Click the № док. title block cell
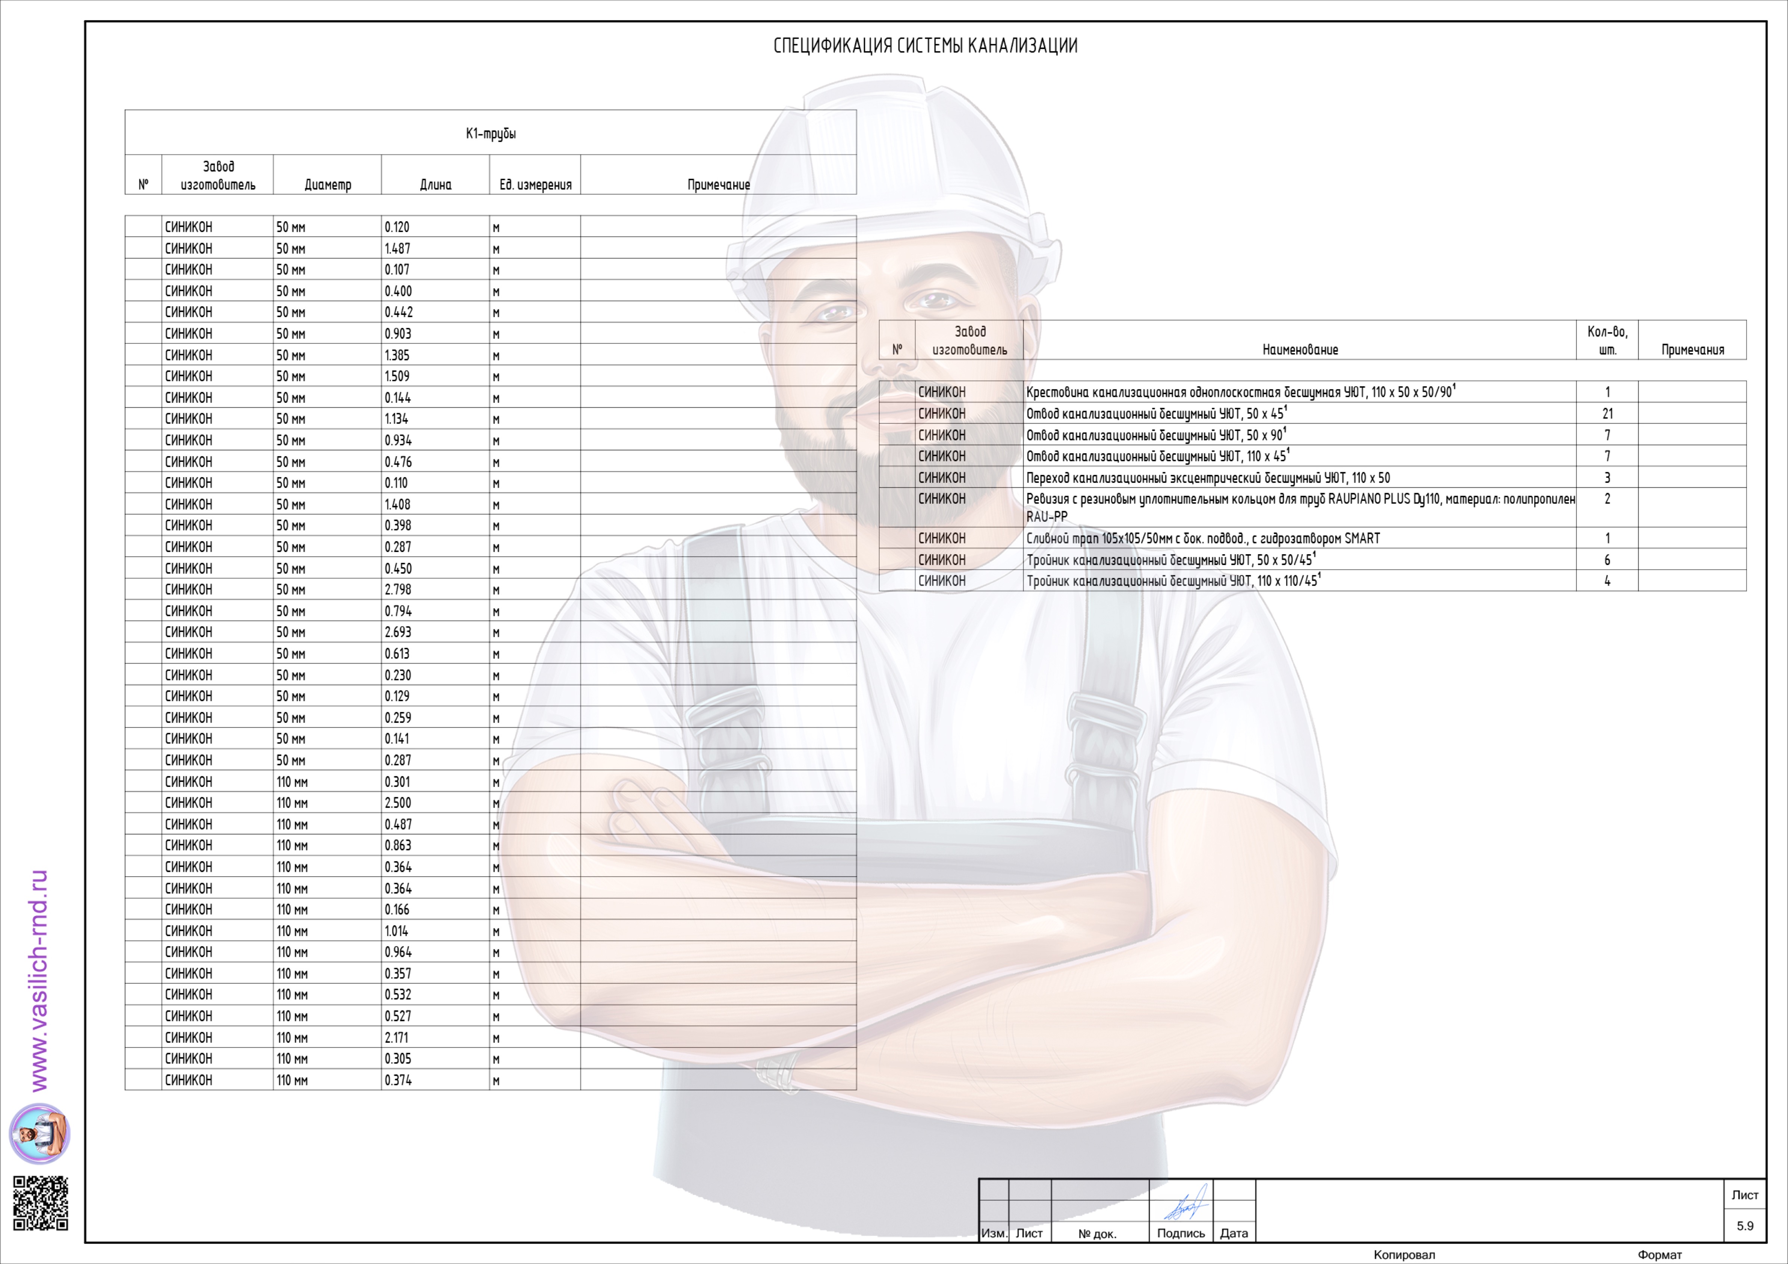The width and height of the screenshot is (1788, 1264). tap(1097, 1234)
